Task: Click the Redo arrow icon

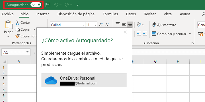Action: pos(67,5)
